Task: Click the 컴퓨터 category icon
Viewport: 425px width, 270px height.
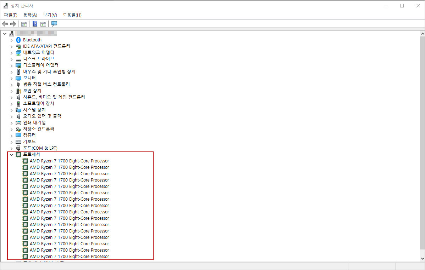Action: (x=18, y=136)
